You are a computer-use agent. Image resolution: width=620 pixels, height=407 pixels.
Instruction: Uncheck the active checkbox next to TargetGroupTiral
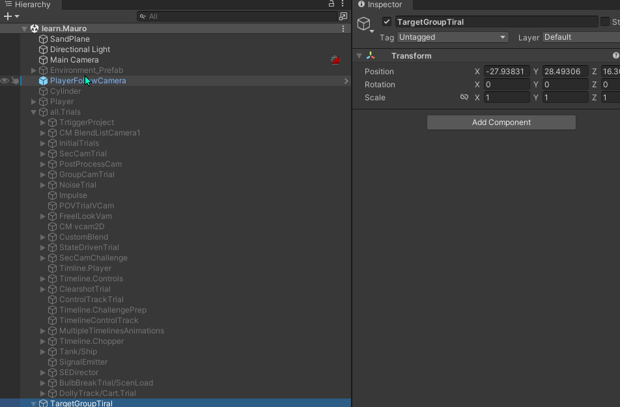pos(386,21)
